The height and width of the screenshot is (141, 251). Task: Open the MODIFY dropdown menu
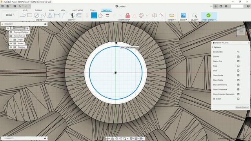[x=71, y=20]
